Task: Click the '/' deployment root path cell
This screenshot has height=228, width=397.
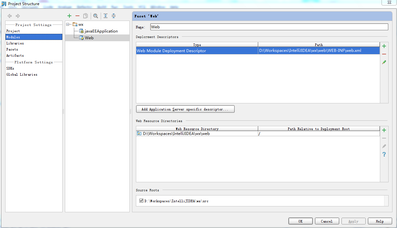Action: click(319, 133)
